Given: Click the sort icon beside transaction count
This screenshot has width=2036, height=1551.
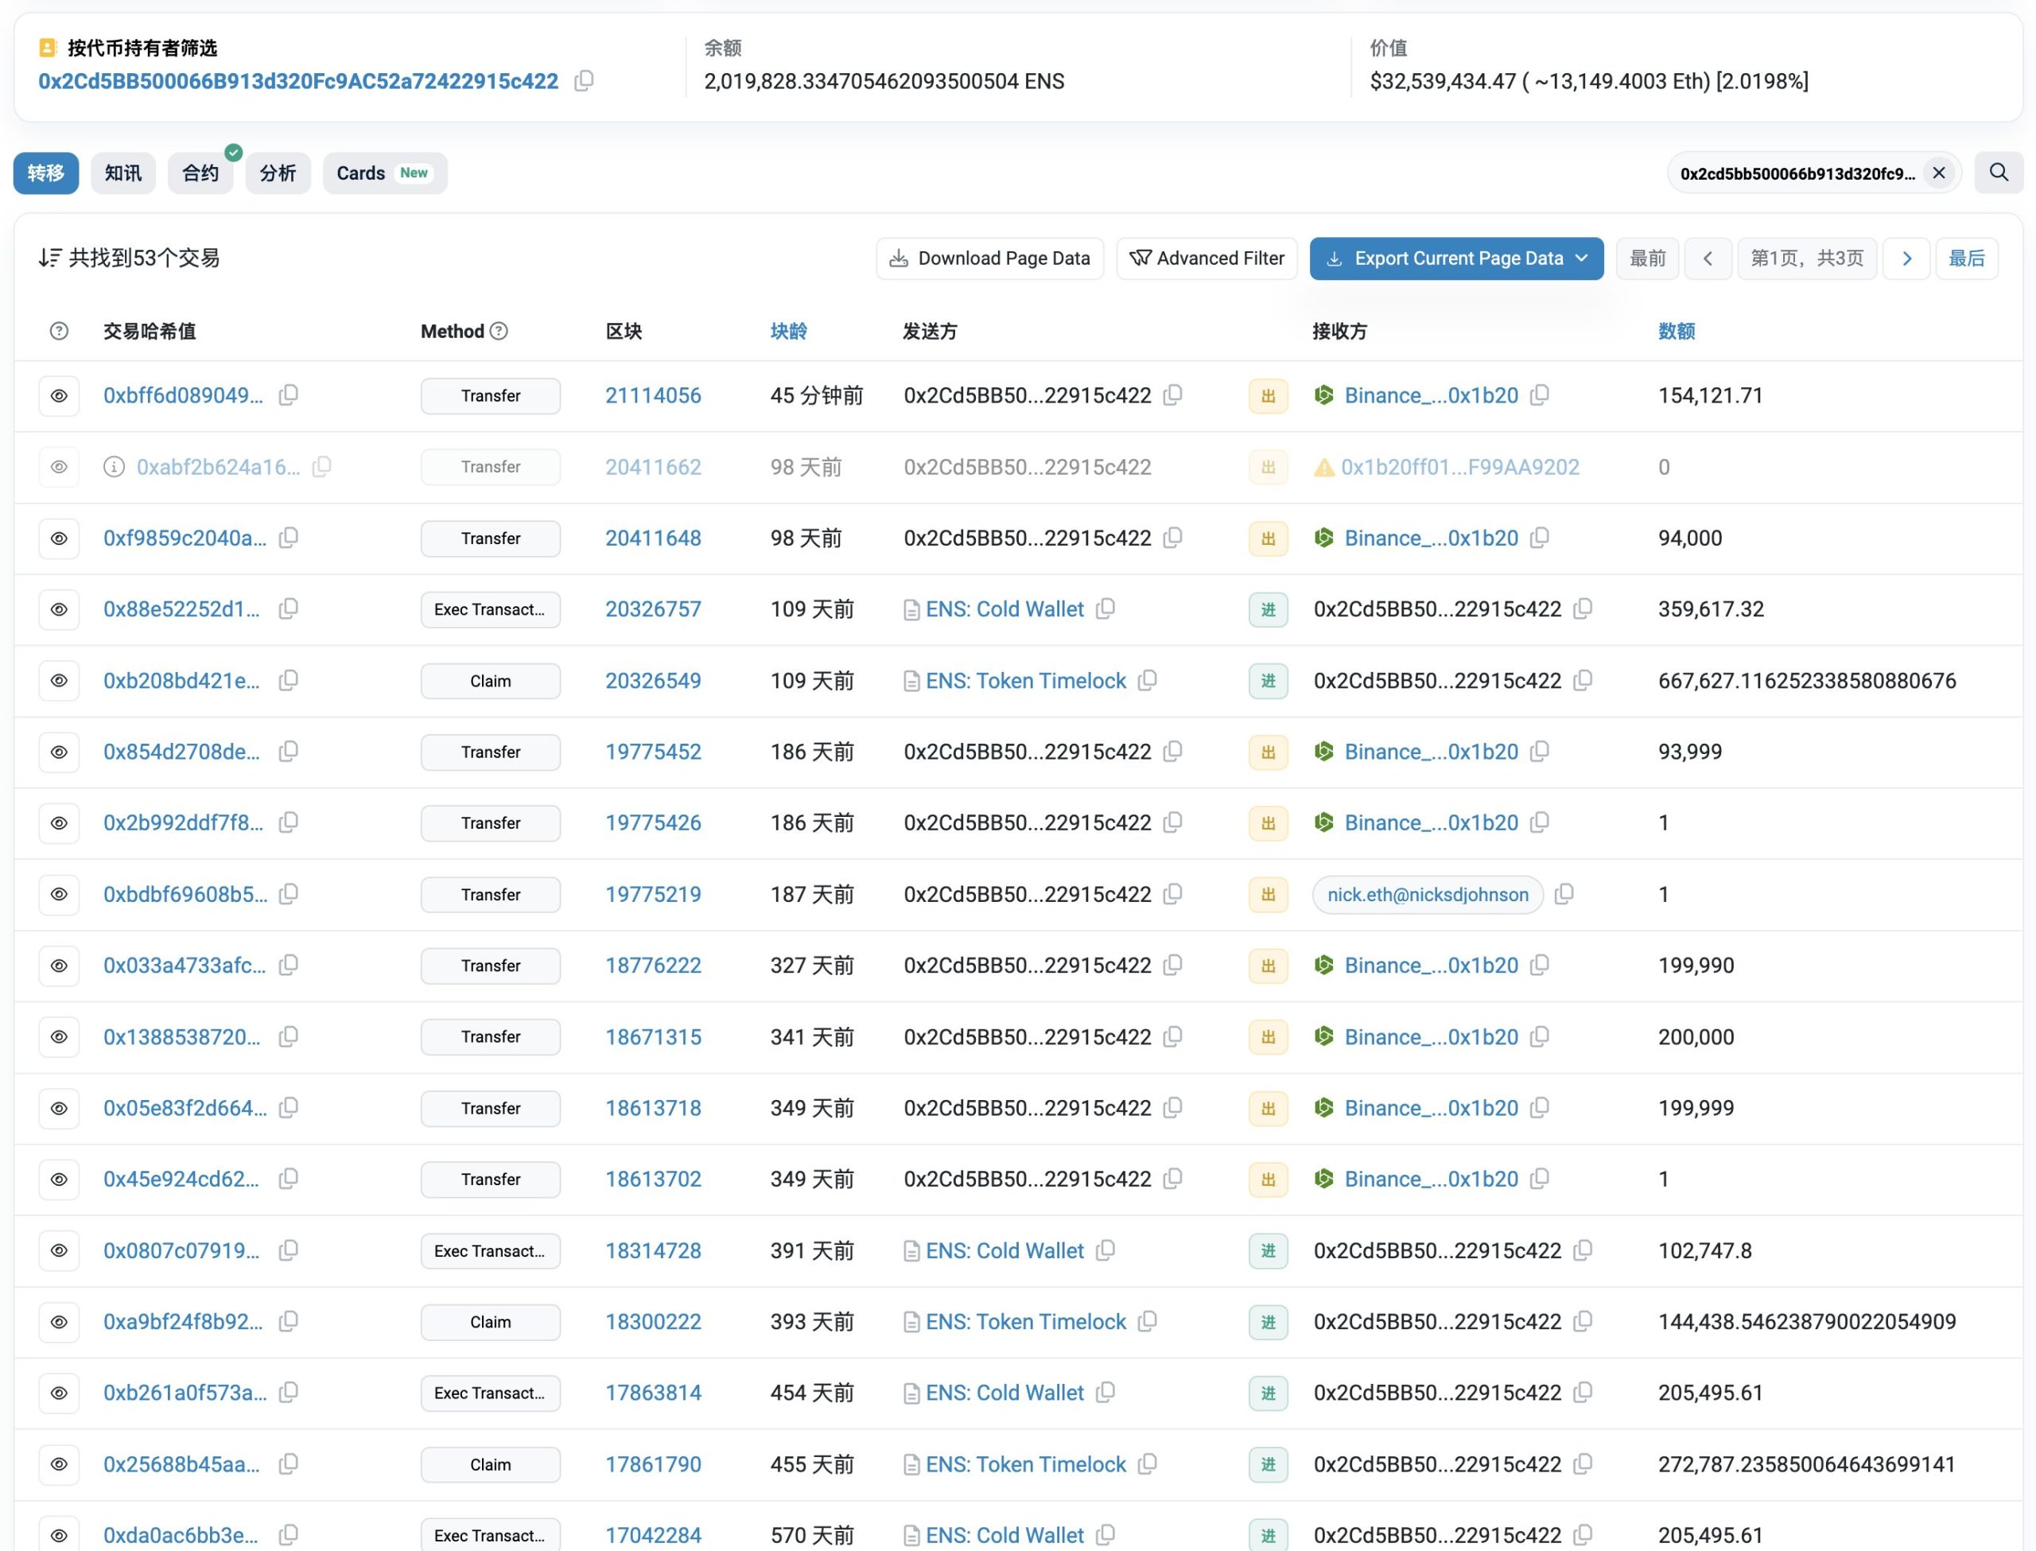Looking at the screenshot, I should pyautogui.click(x=50, y=258).
